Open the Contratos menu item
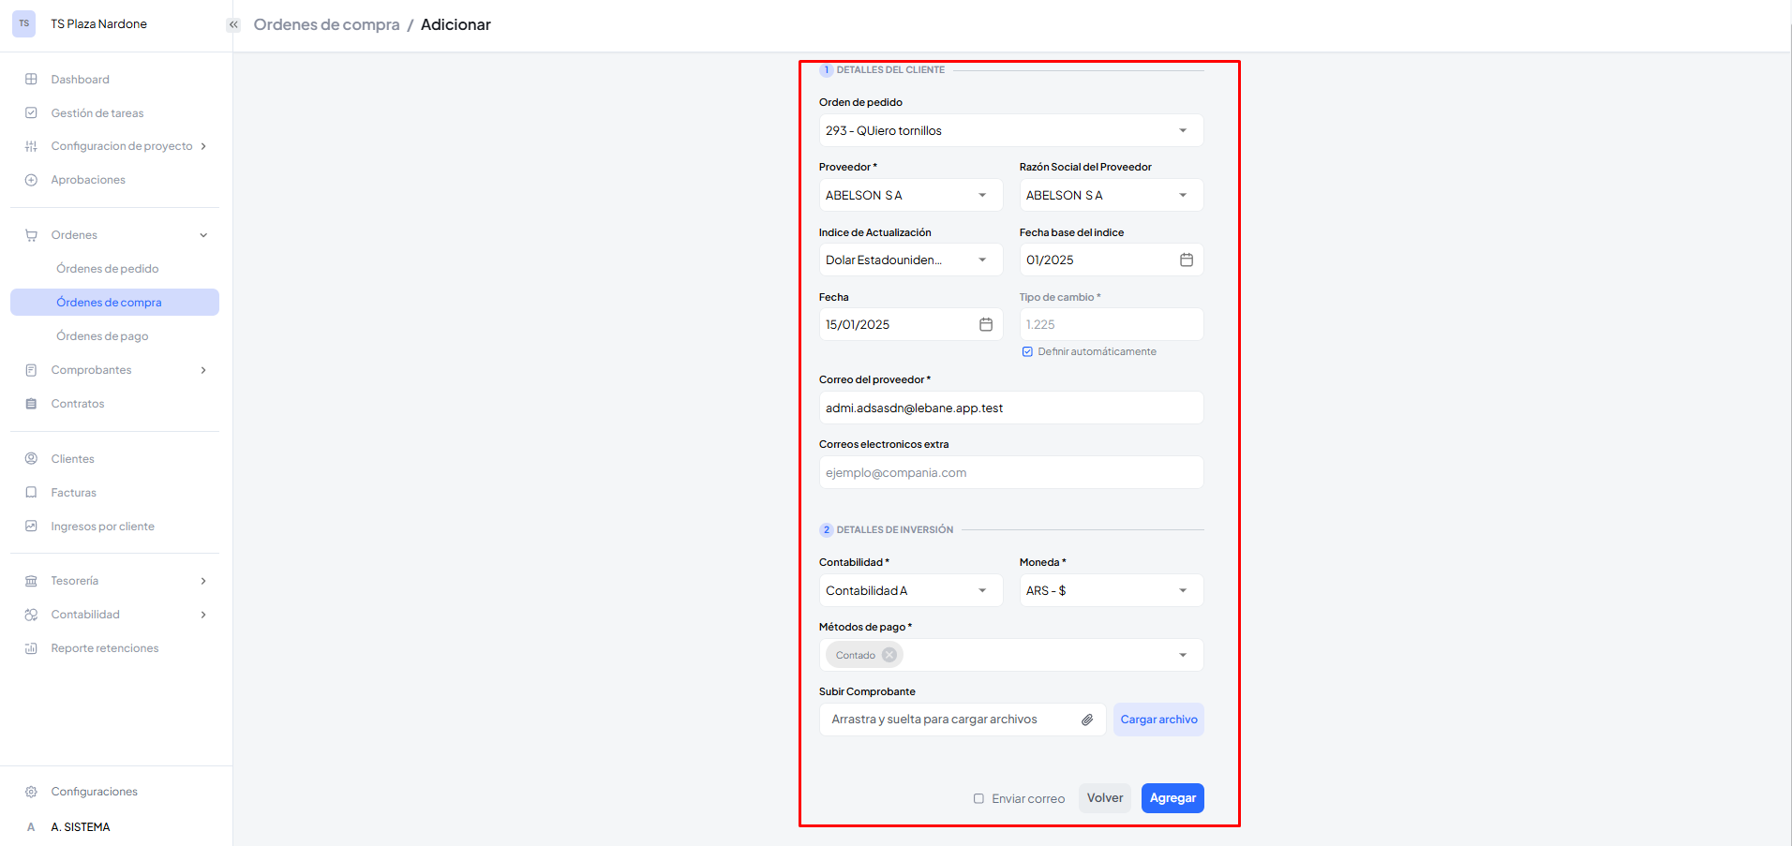The image size is (1792, 846). (x=78, y=404)
